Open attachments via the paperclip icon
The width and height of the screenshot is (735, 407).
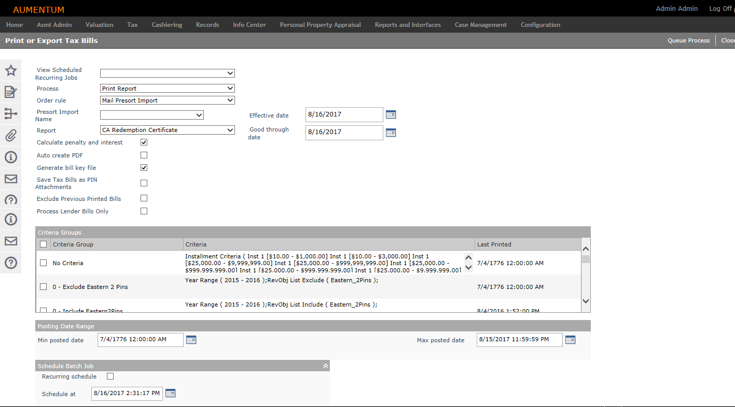[x=11, y=136]
